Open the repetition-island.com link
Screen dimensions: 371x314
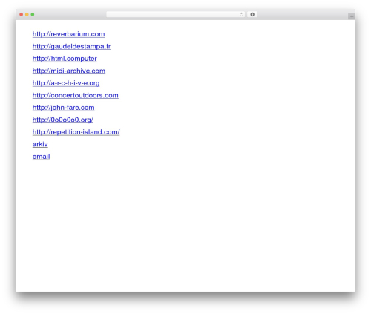point(76,132)
